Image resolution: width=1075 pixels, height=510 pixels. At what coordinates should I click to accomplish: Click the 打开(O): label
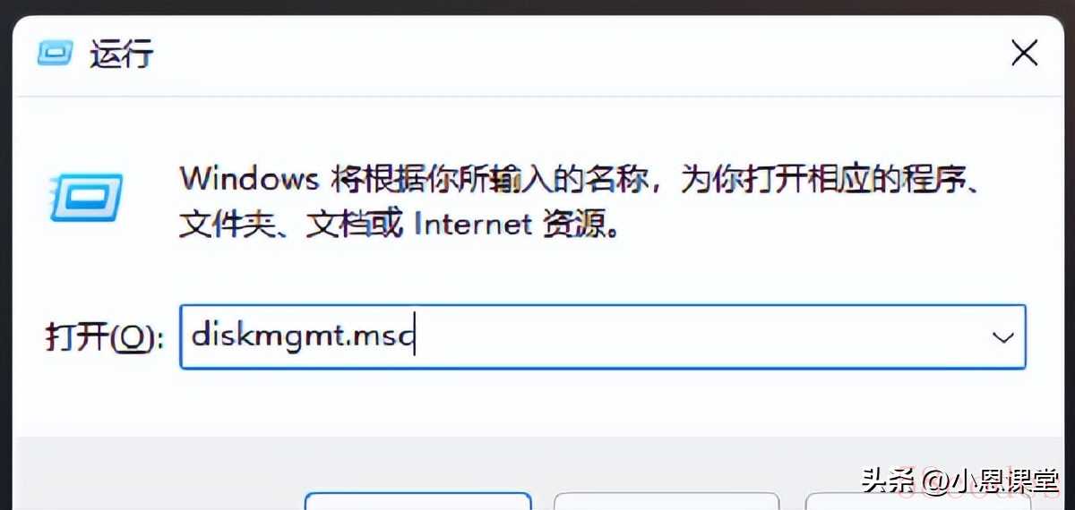(x=104, y=338)
